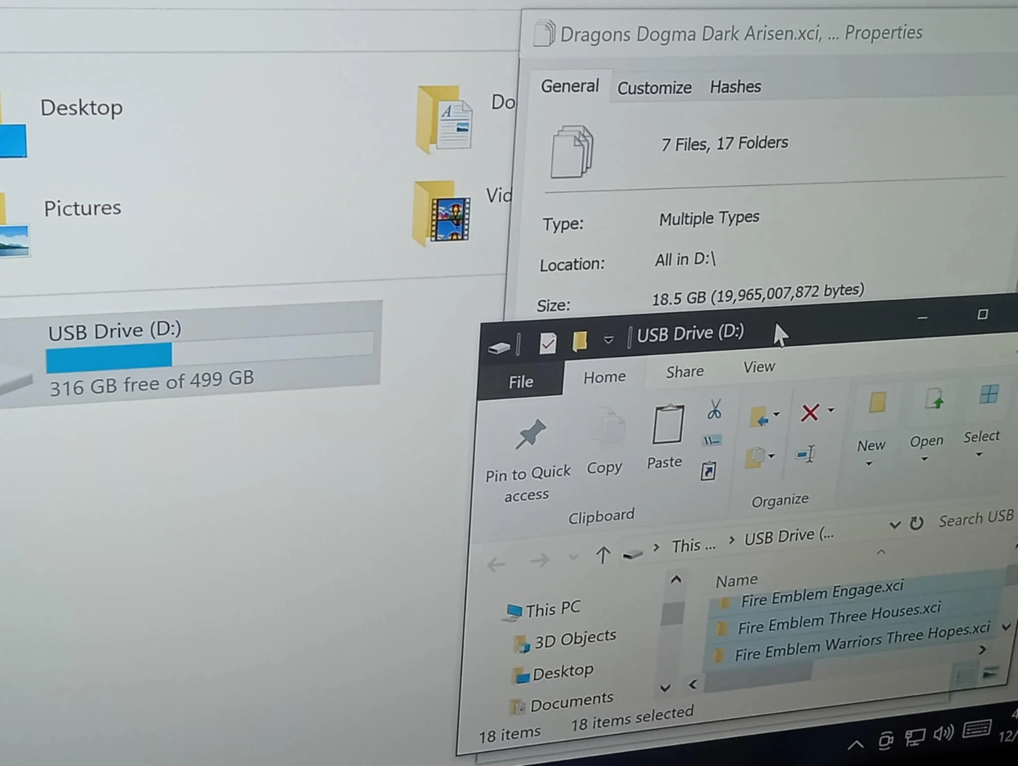The image size is (1018, 766).
Task: Click the Cut scissors icon
Action: click(714, 410)
